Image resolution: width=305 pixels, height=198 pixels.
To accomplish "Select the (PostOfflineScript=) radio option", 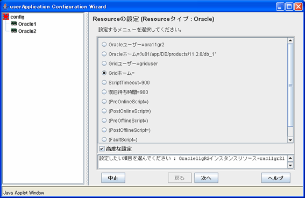I will pyautogui.click(x=104, y=130).
